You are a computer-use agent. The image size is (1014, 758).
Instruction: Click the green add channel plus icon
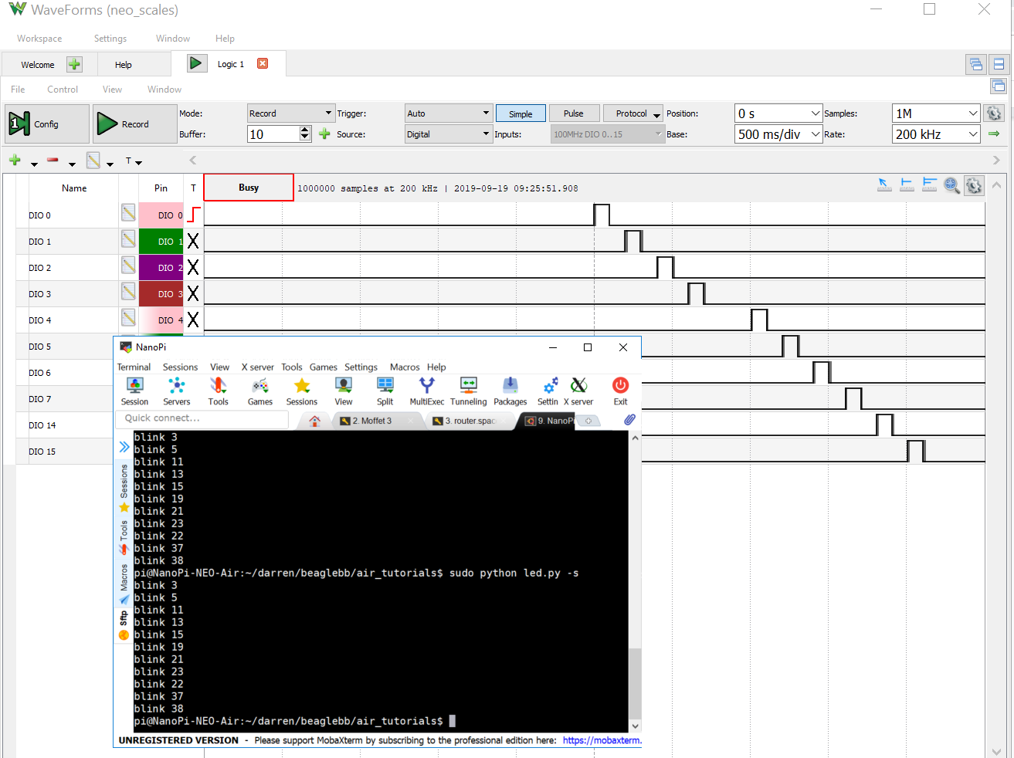point(15,161)
